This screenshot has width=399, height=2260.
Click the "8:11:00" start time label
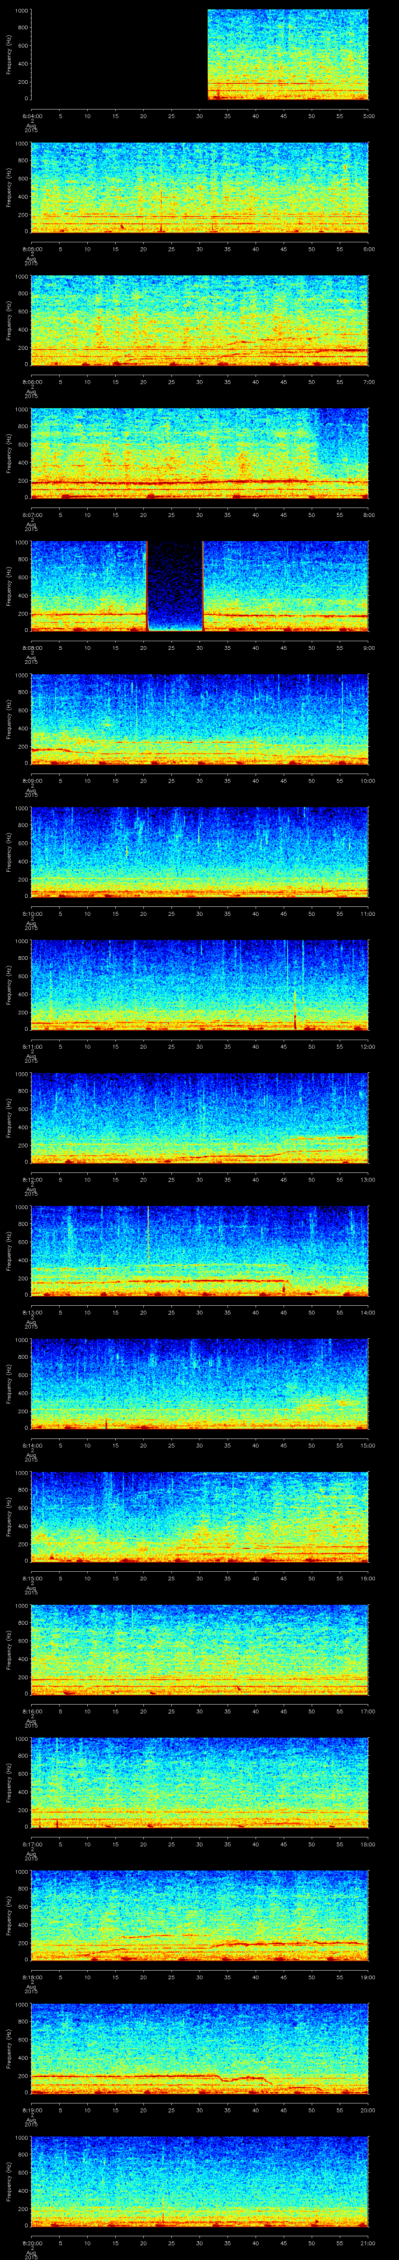[32, 1047]
